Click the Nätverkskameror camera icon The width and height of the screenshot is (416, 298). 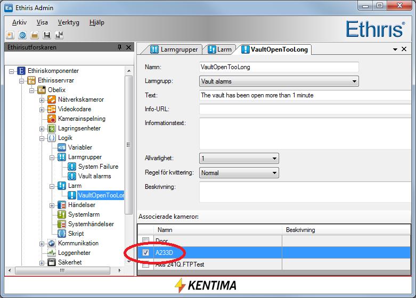coord(52,100)
